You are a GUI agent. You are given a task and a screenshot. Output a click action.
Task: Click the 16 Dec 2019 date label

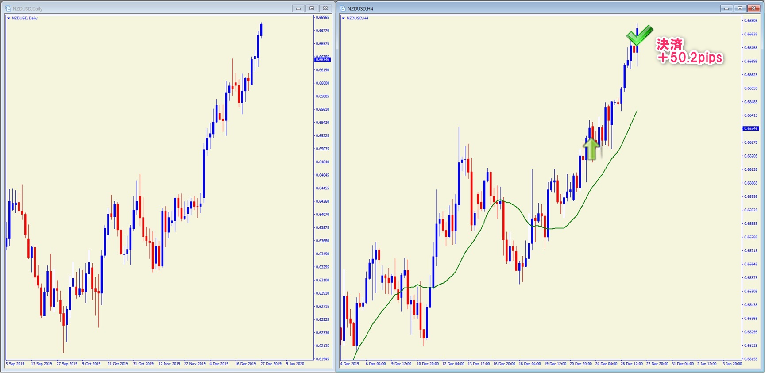click(246, 364)
